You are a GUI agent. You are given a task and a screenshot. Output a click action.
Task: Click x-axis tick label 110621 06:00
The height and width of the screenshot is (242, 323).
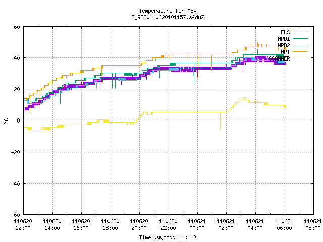point(284,225)
